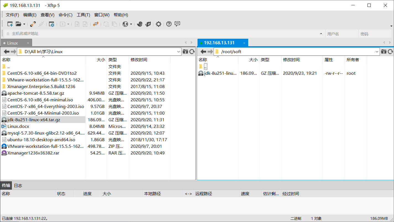
Task: Click the 主机名或IP地址 host input field
Action: pos(165,34)
